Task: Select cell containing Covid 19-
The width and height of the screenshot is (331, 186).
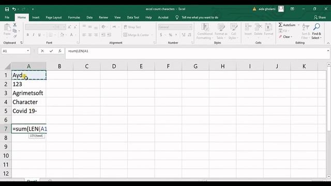Action: pos(29,111)
